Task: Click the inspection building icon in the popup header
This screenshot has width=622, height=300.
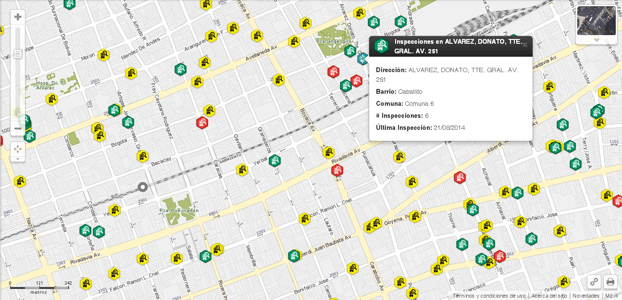Action: 381,46
